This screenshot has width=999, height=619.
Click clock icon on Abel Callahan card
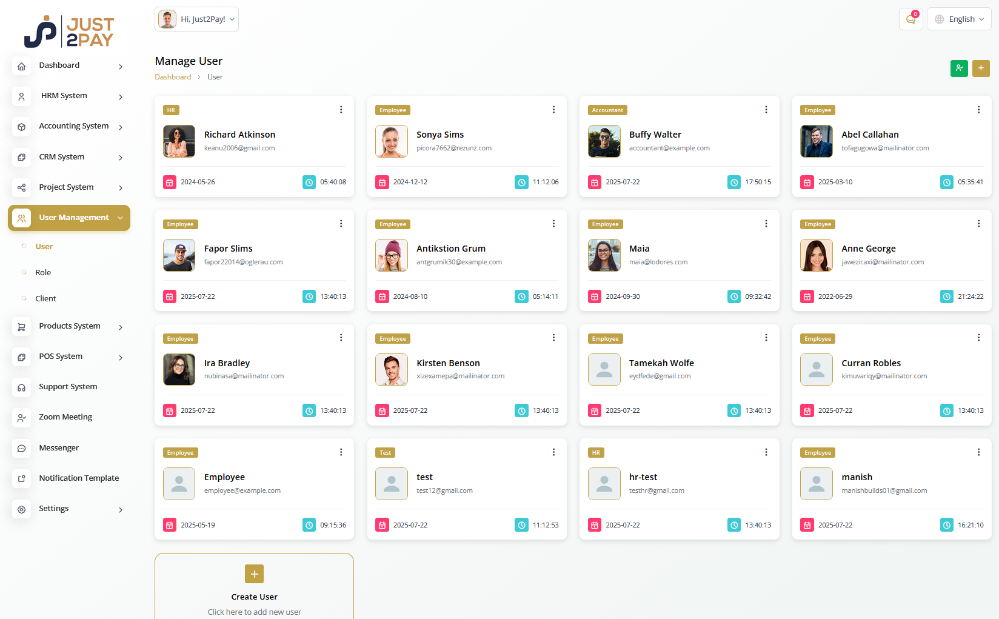(946, 182)
